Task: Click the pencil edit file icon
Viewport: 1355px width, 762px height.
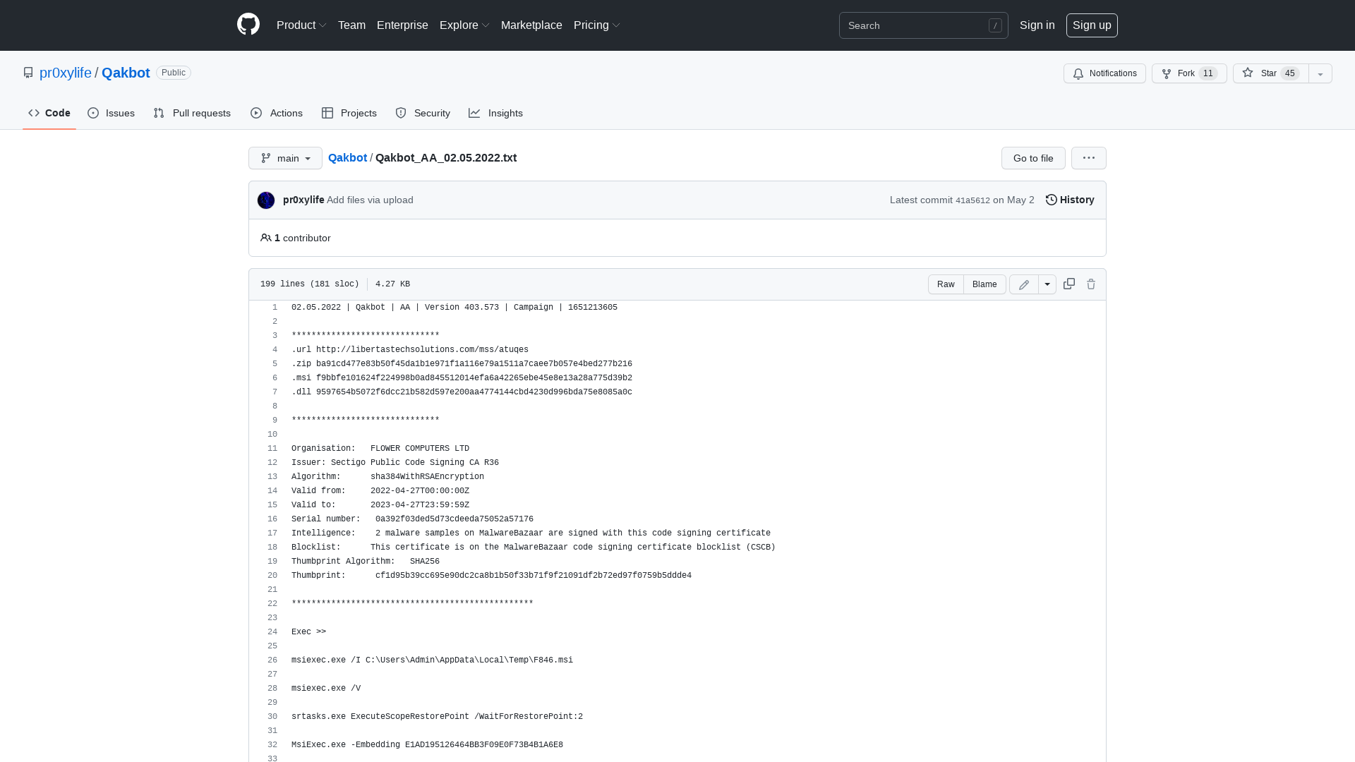Action: coord(1024,284)
